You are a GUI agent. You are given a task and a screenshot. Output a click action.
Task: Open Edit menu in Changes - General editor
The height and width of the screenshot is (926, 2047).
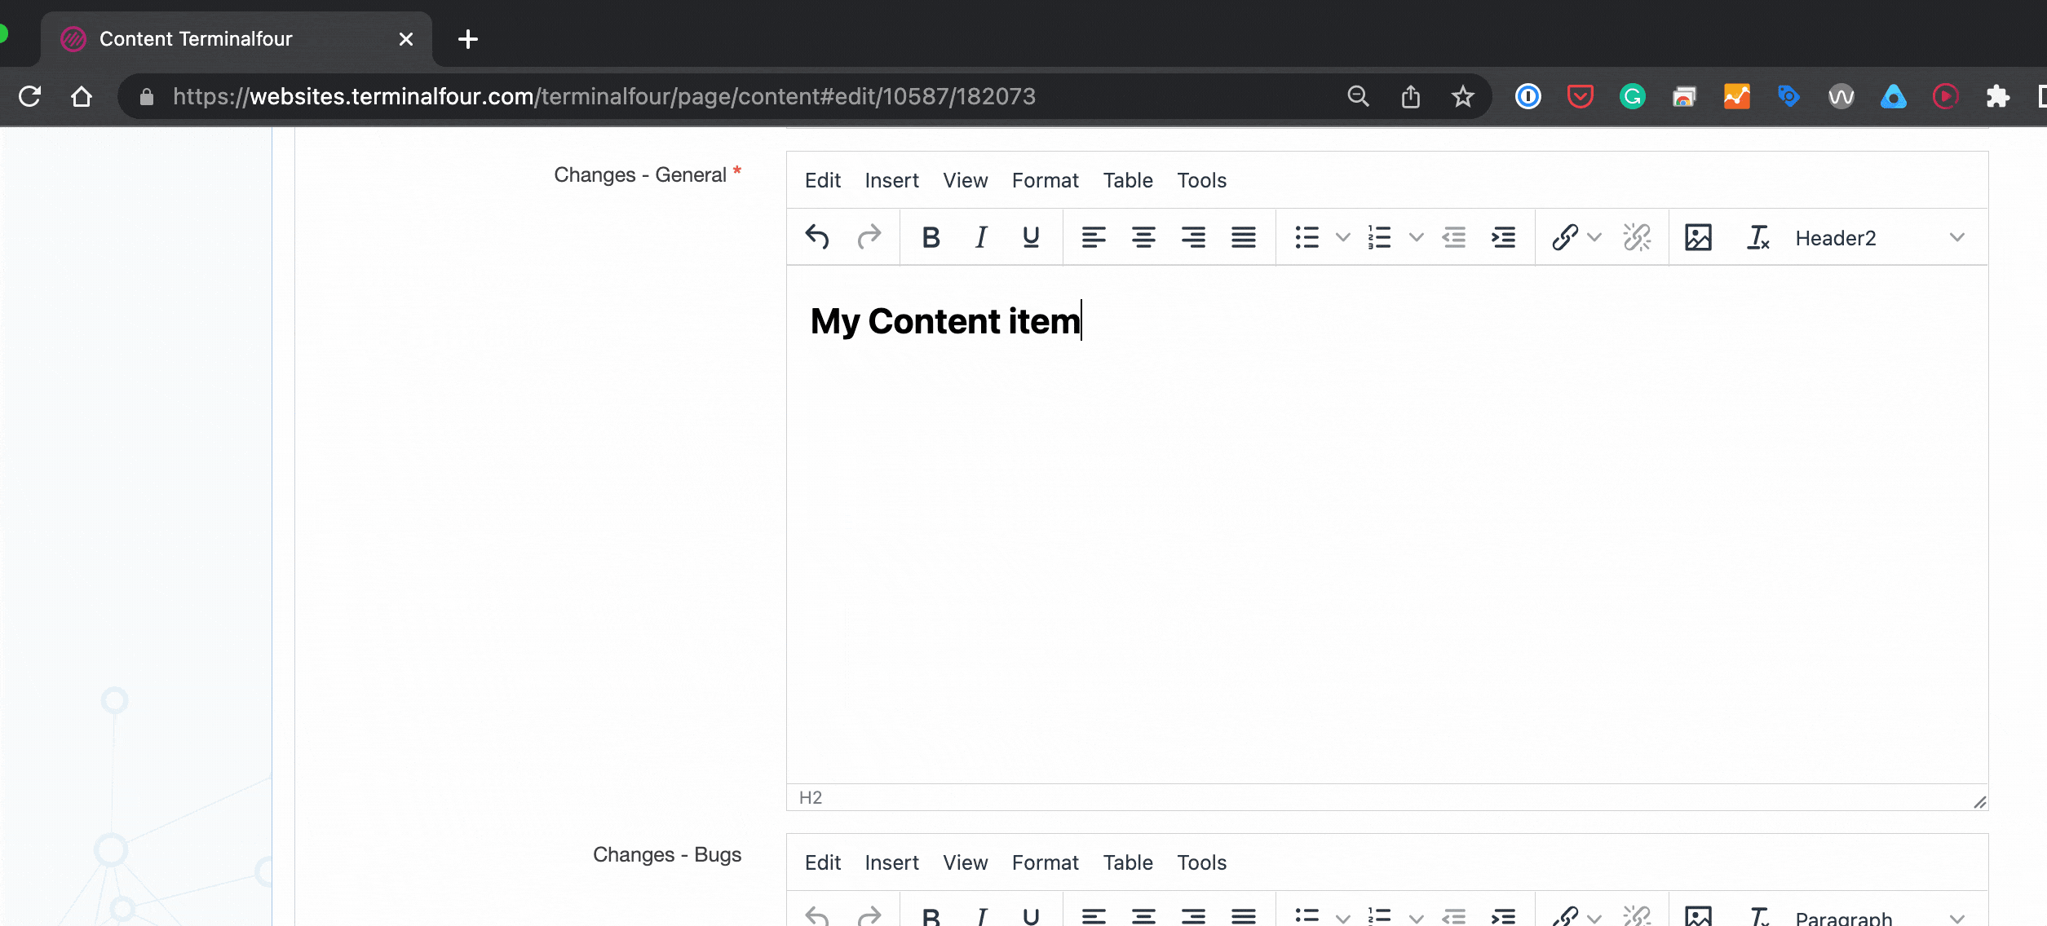coord(822,180)
